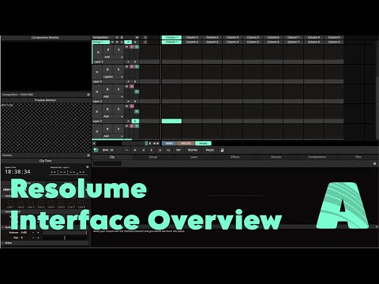This screenshot has height=284, width=379.
Task: Solo Layer 4 using S button
Action: click(x=118, y=69)
